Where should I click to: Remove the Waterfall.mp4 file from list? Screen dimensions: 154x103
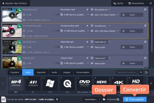145,42
